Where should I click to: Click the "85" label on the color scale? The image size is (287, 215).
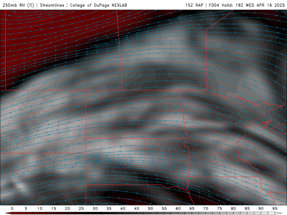[247, 209]
